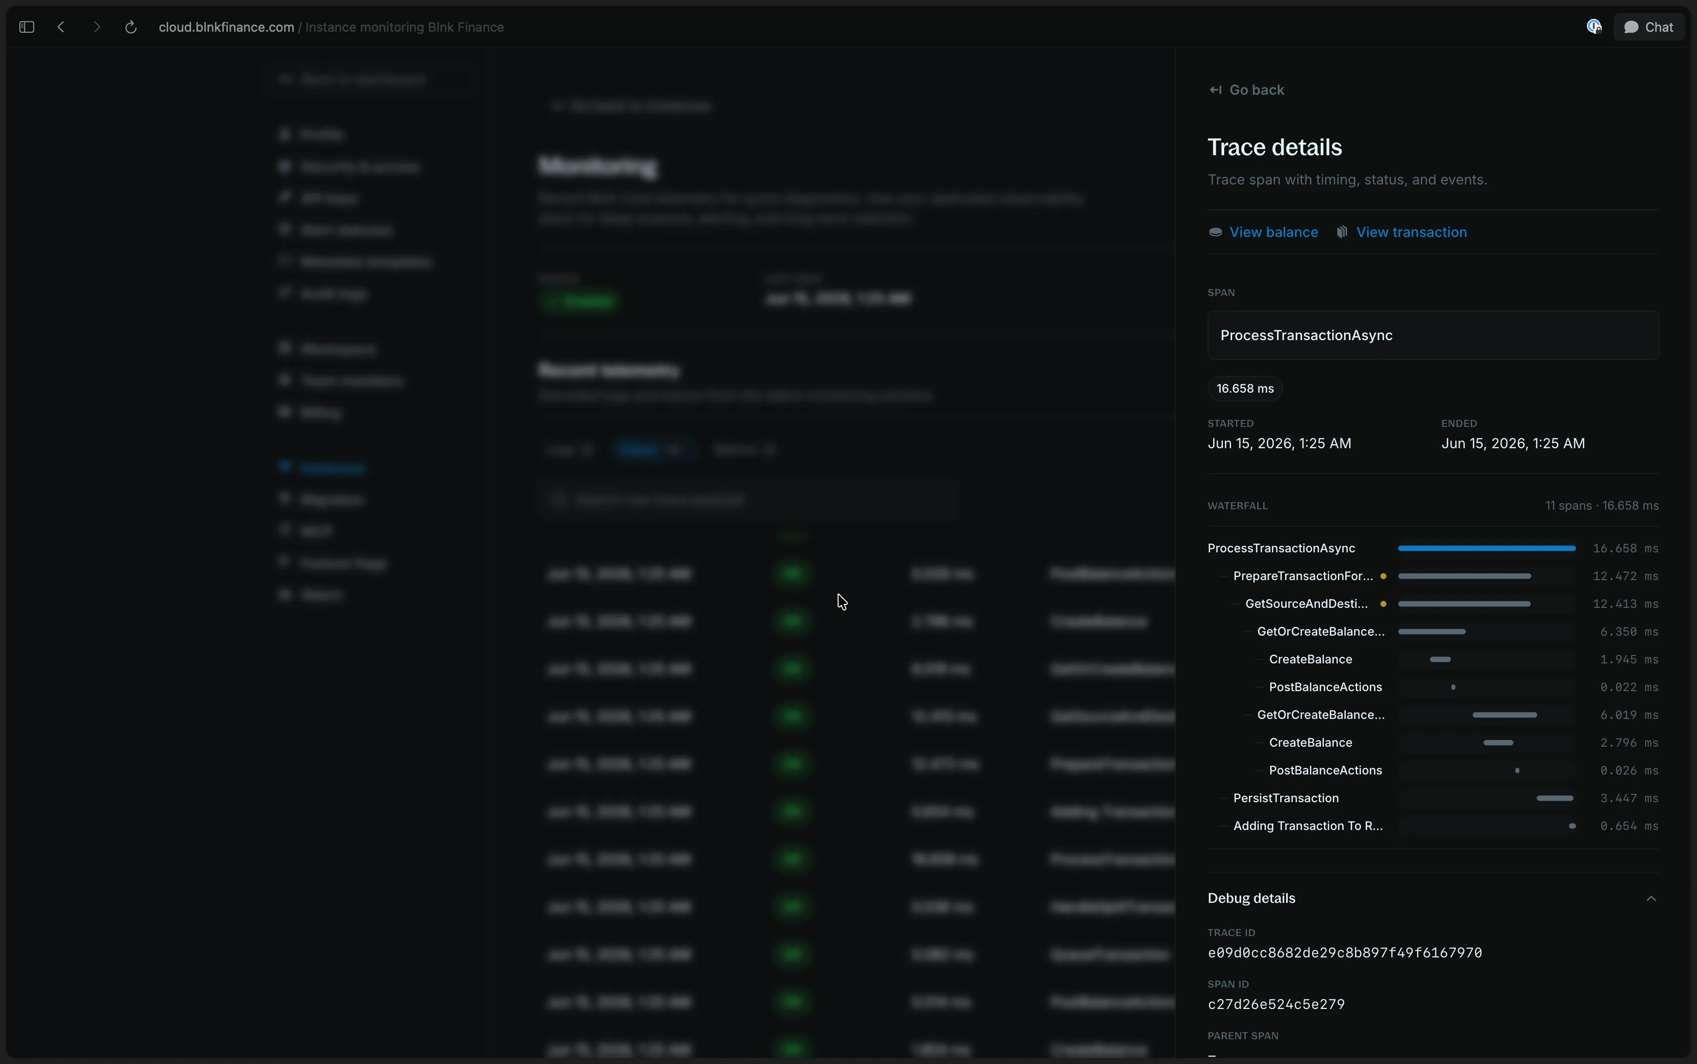Click the balance coin icon
This screenshot has width=1697, height=1064.
click(x=1215, y=232)
